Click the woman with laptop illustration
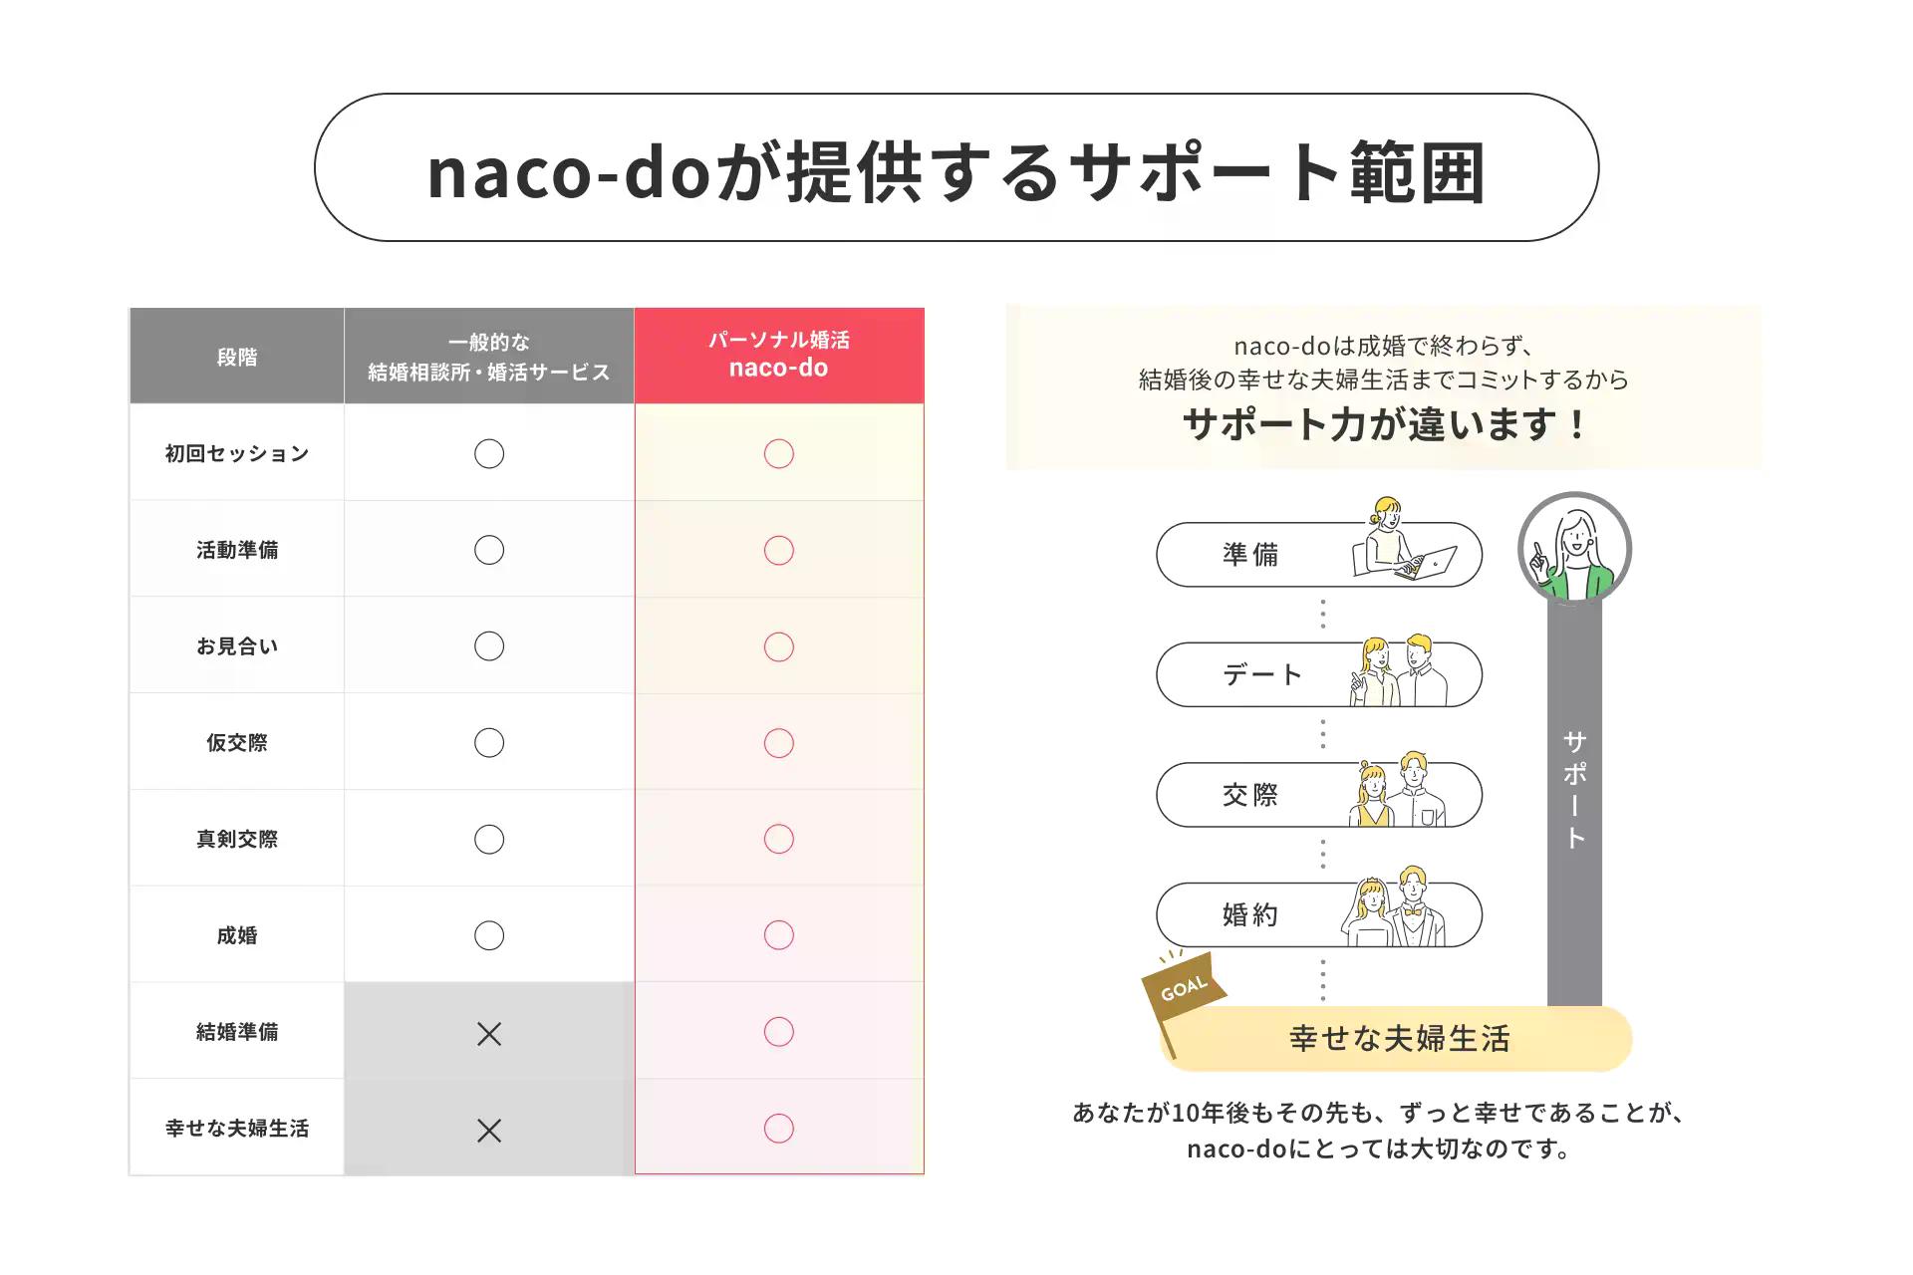Viewport: 1913px width, 1275px height. pos(1403,542)
